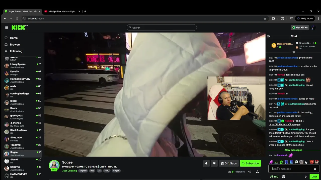
Task: View site information icon in address bar
Action: (x=24, y=18)
